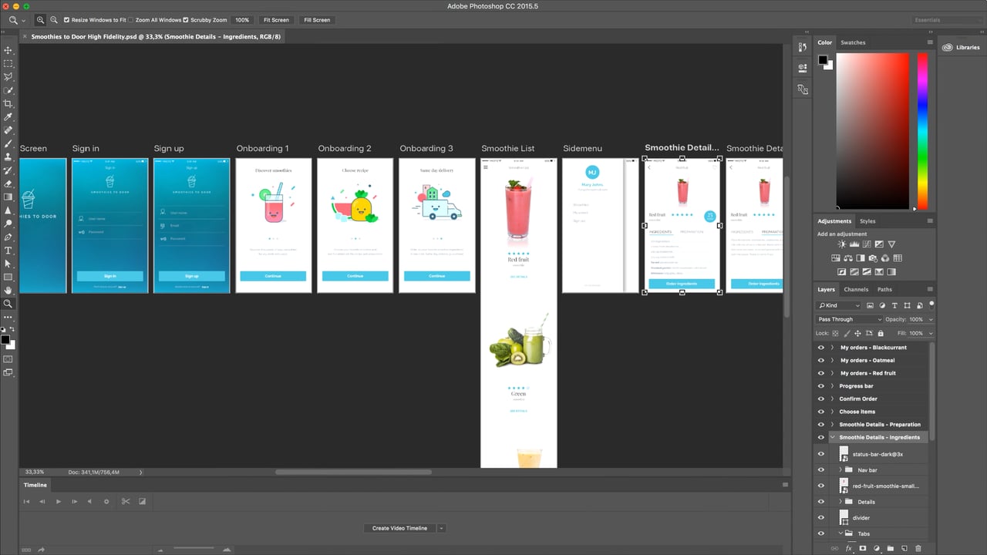
Task: Select the Move tool
Action: (8, 50)
